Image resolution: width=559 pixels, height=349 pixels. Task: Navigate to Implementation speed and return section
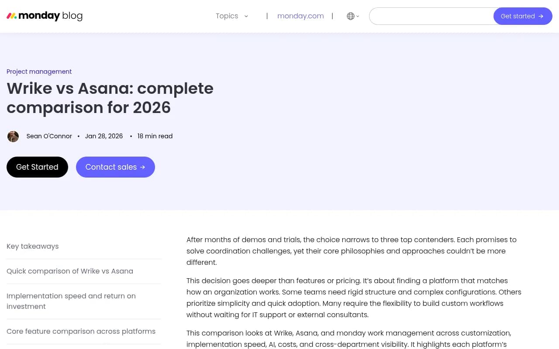(x=71, y=301)
